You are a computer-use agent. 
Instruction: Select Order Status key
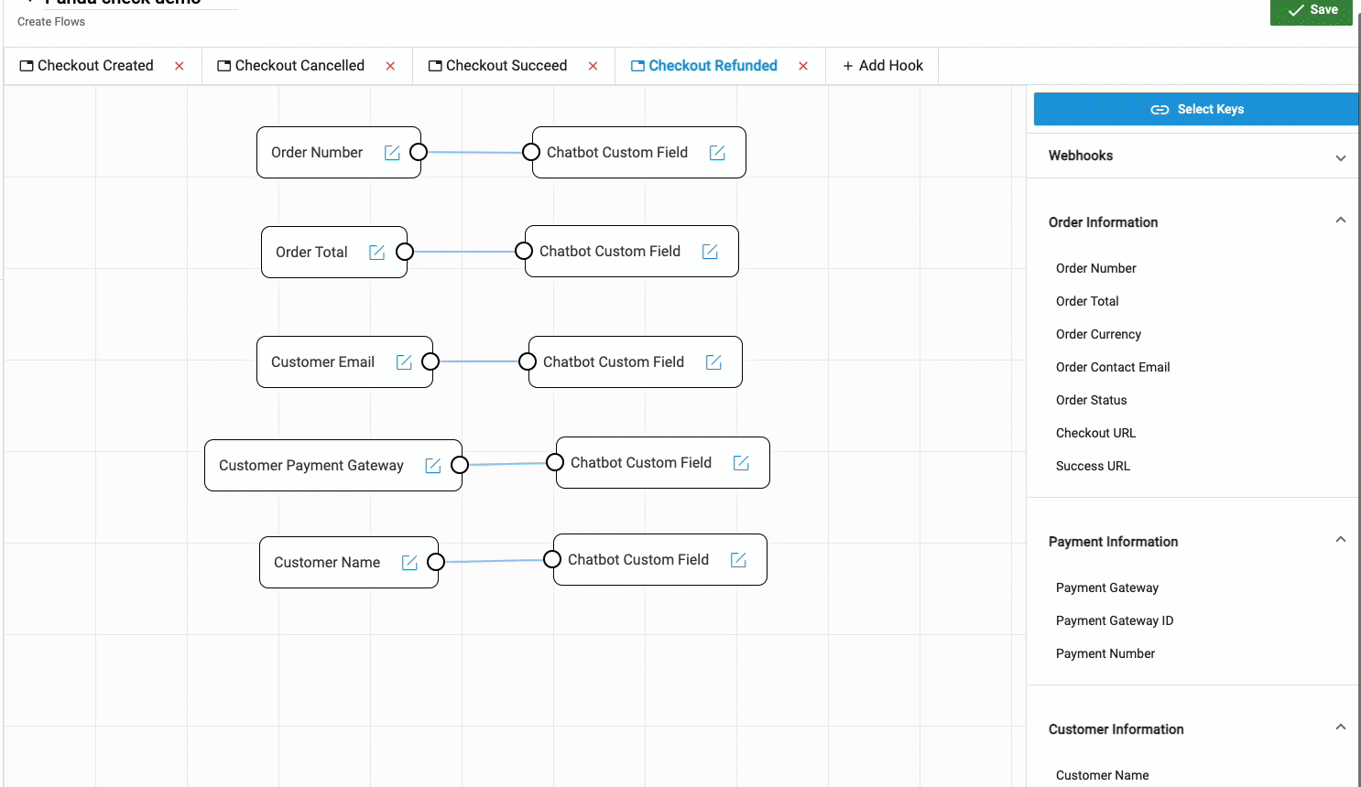(1091, 400)
